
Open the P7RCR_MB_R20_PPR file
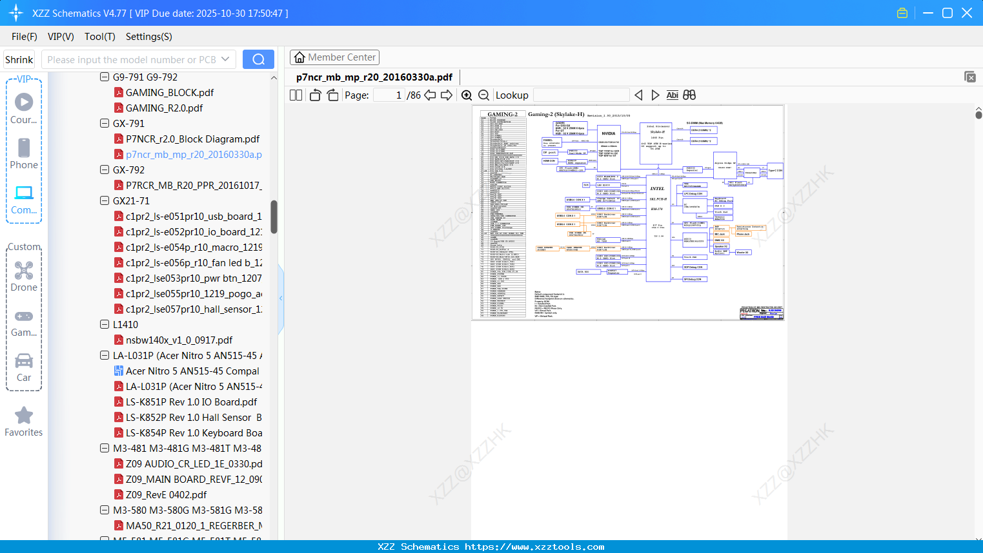point(194,185)
